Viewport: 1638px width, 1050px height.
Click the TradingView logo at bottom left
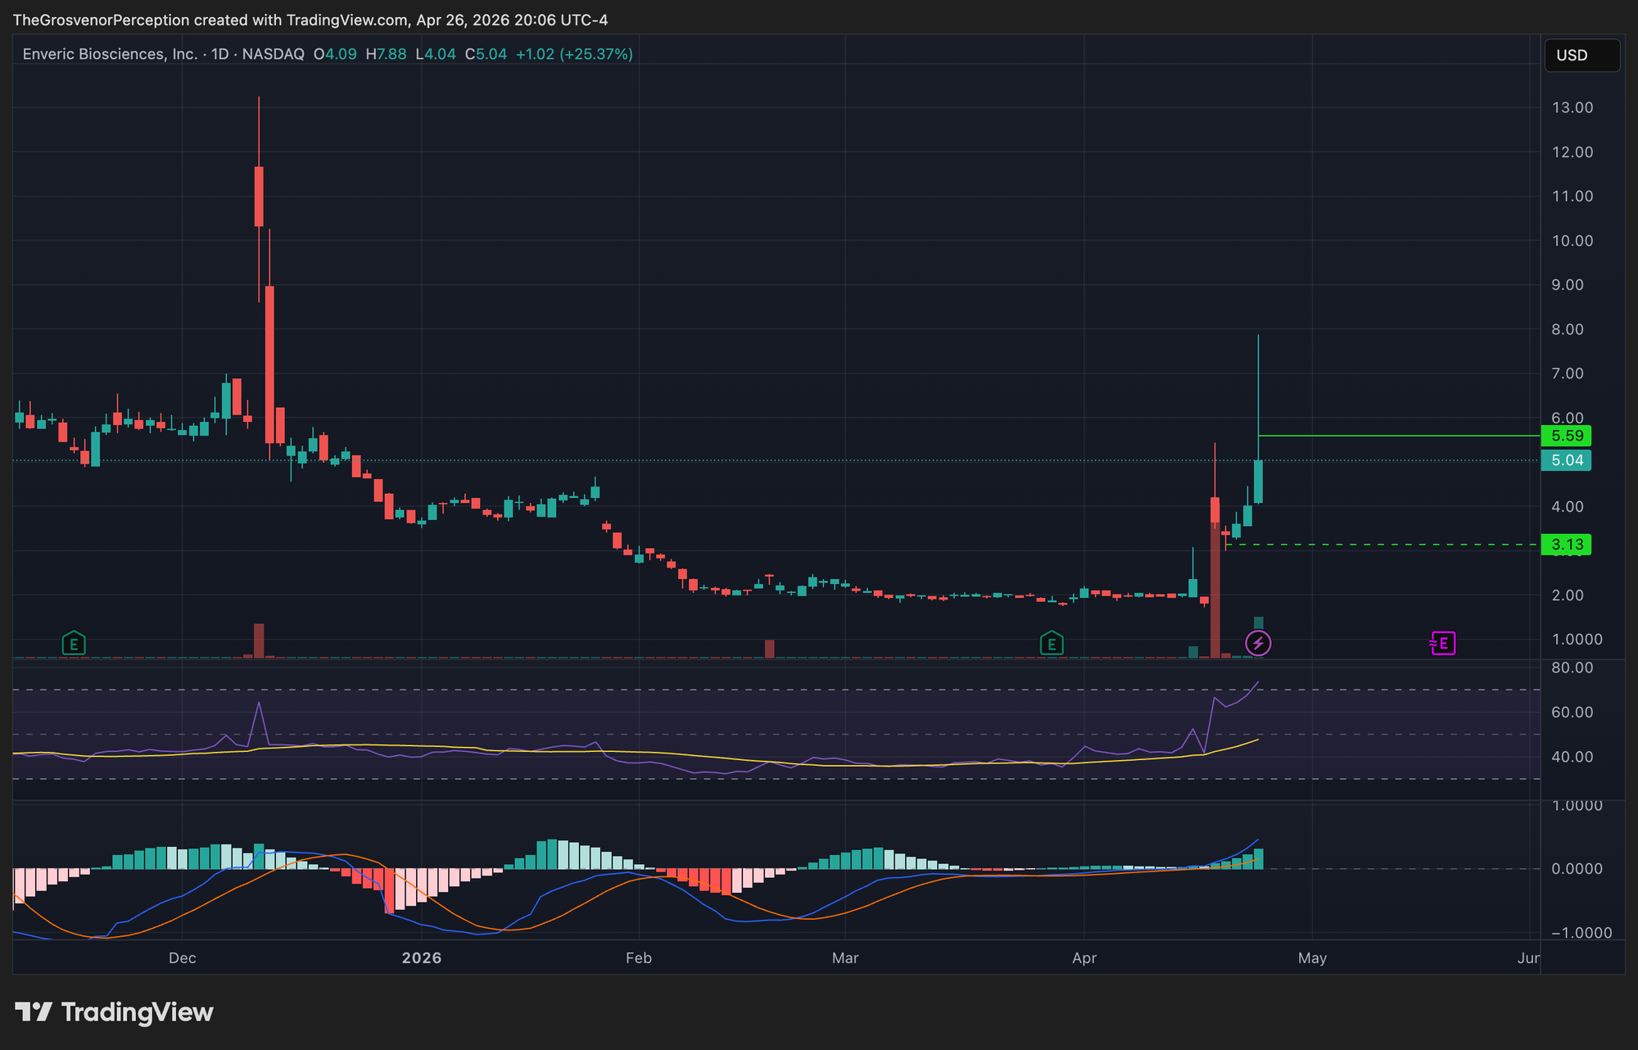115,1012
